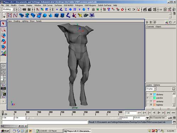Open animation preferences icon

(174, 118)
